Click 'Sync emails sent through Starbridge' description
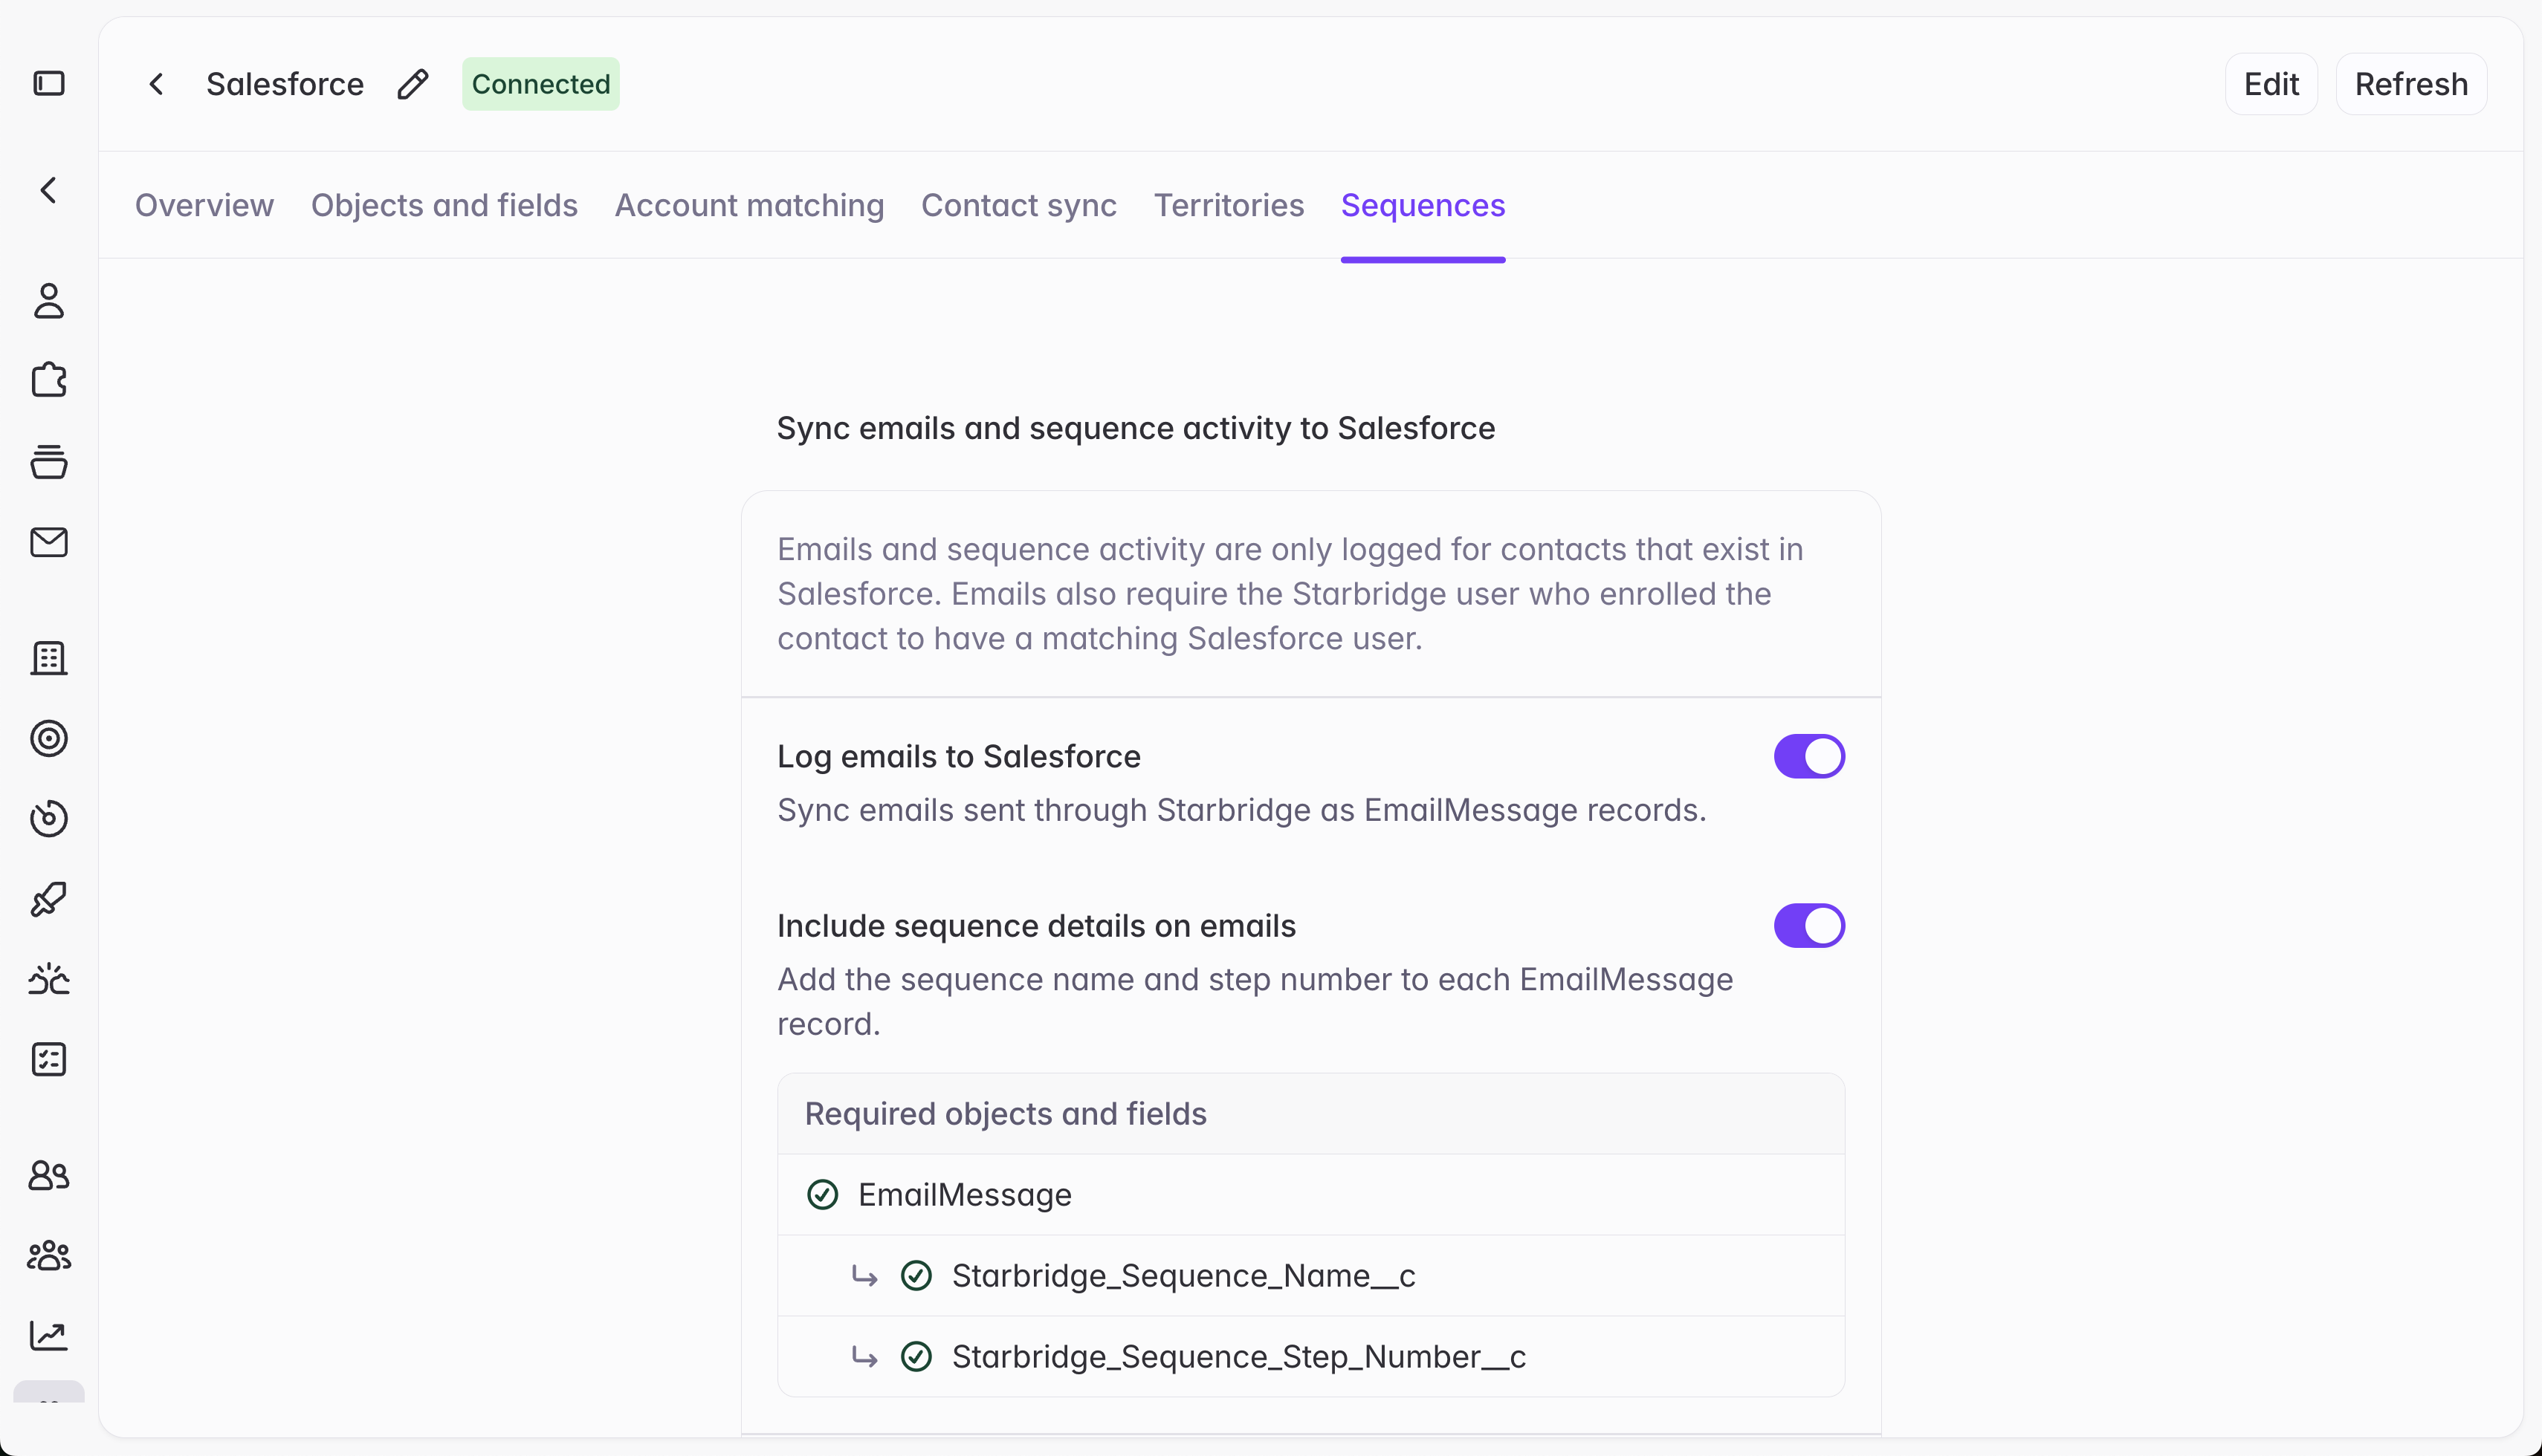Screen dimensions: 2542x1456 click(1241, 810)
